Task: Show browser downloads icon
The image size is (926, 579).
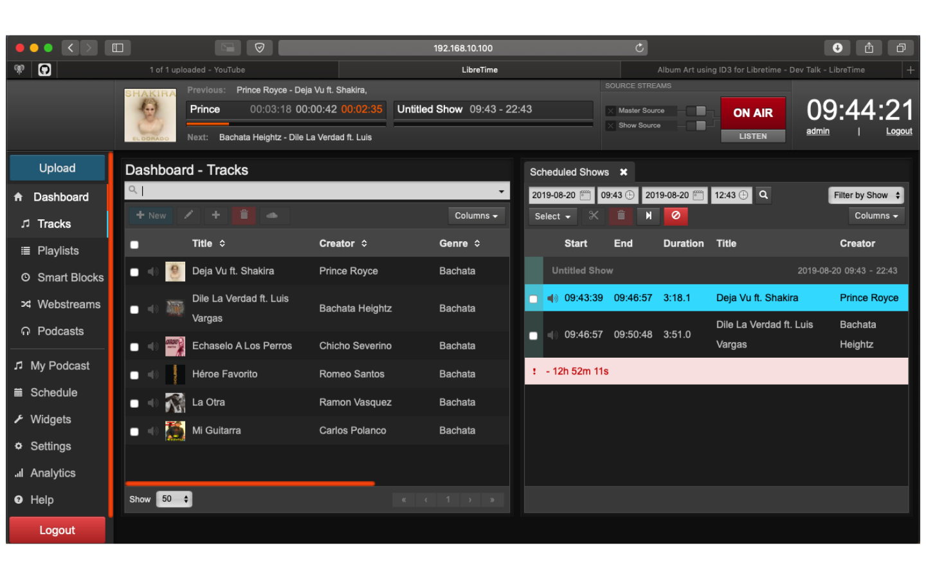Action: coord(837,48)
